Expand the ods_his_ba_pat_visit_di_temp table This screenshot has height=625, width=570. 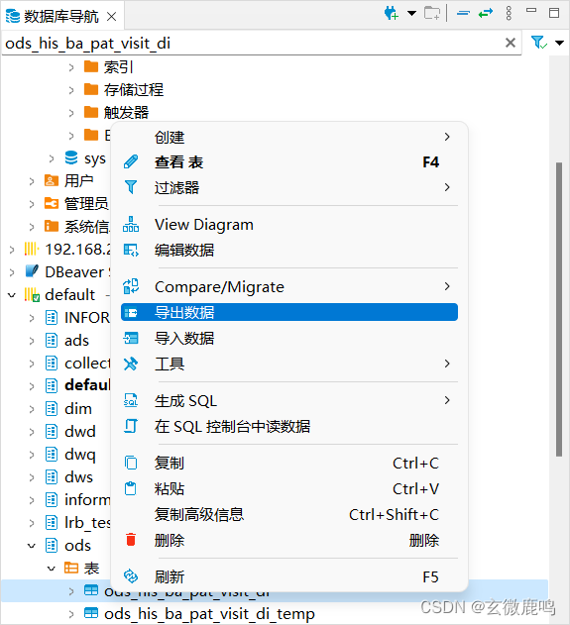71,614
